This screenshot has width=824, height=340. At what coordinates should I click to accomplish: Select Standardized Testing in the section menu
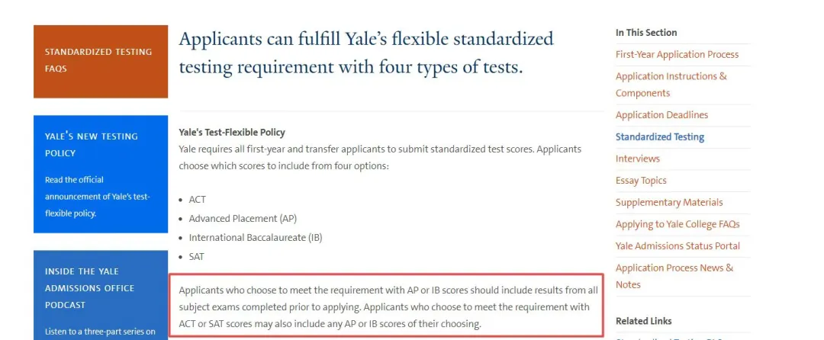(659, 137)
